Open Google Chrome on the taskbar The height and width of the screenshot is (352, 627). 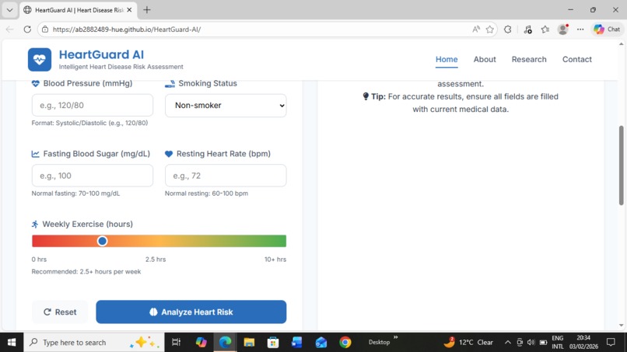(345, 343)
